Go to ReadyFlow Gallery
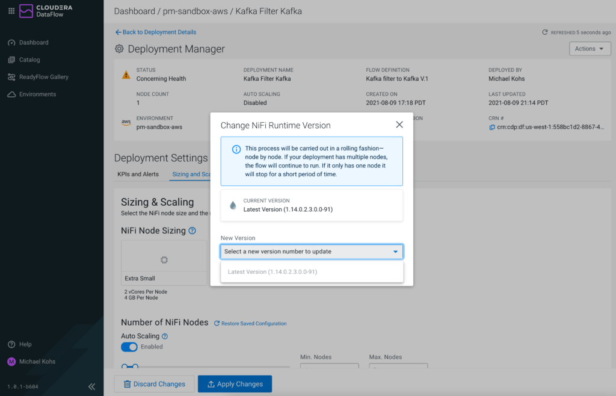 43,77
